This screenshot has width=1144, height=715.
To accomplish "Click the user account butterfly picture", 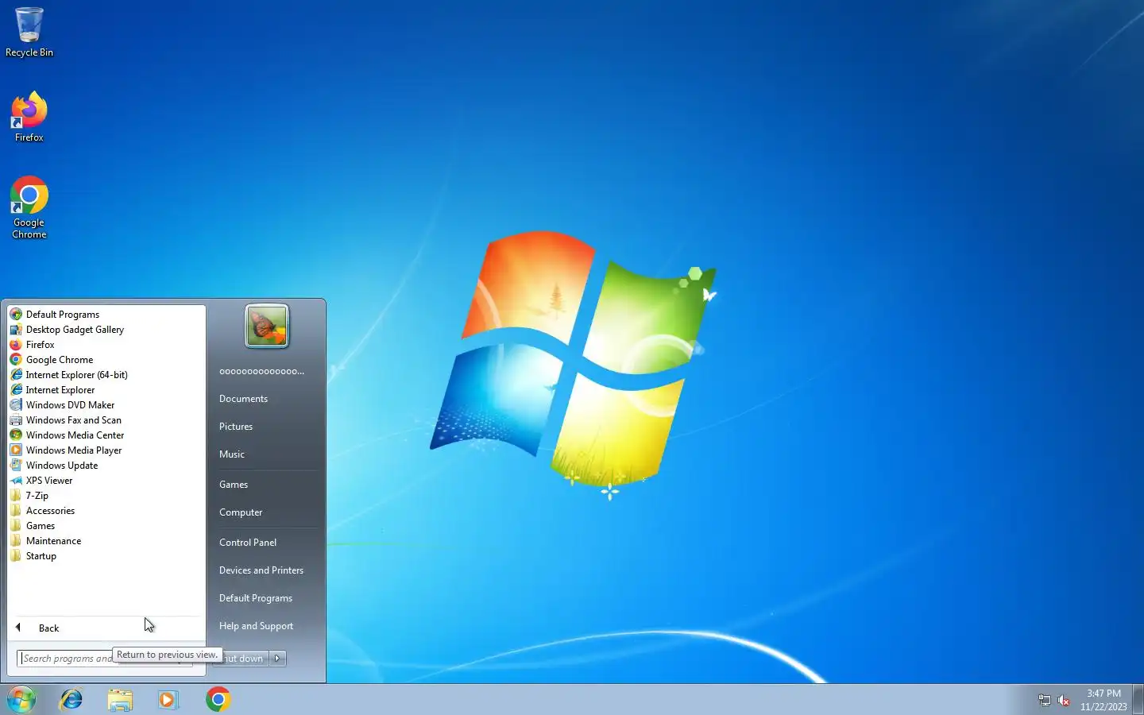I will [x=267, y=326].
